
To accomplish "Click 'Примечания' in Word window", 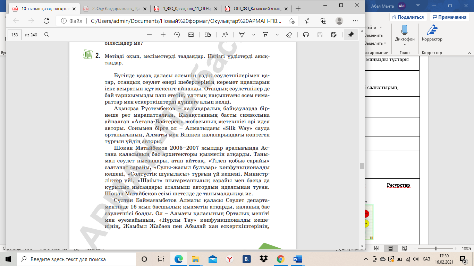I will pyautogui.click(x=450, y=17).
